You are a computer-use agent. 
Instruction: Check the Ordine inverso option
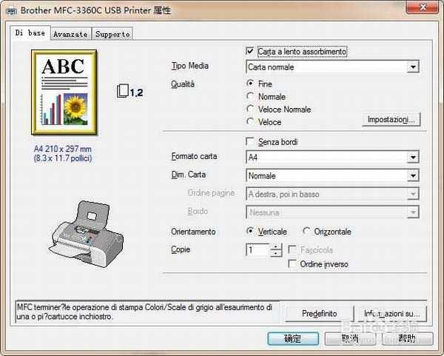294,263
